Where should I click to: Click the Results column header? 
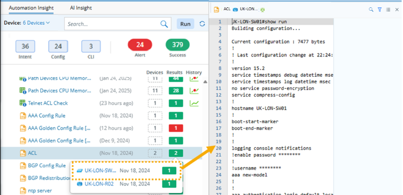[x=174, y=72]
